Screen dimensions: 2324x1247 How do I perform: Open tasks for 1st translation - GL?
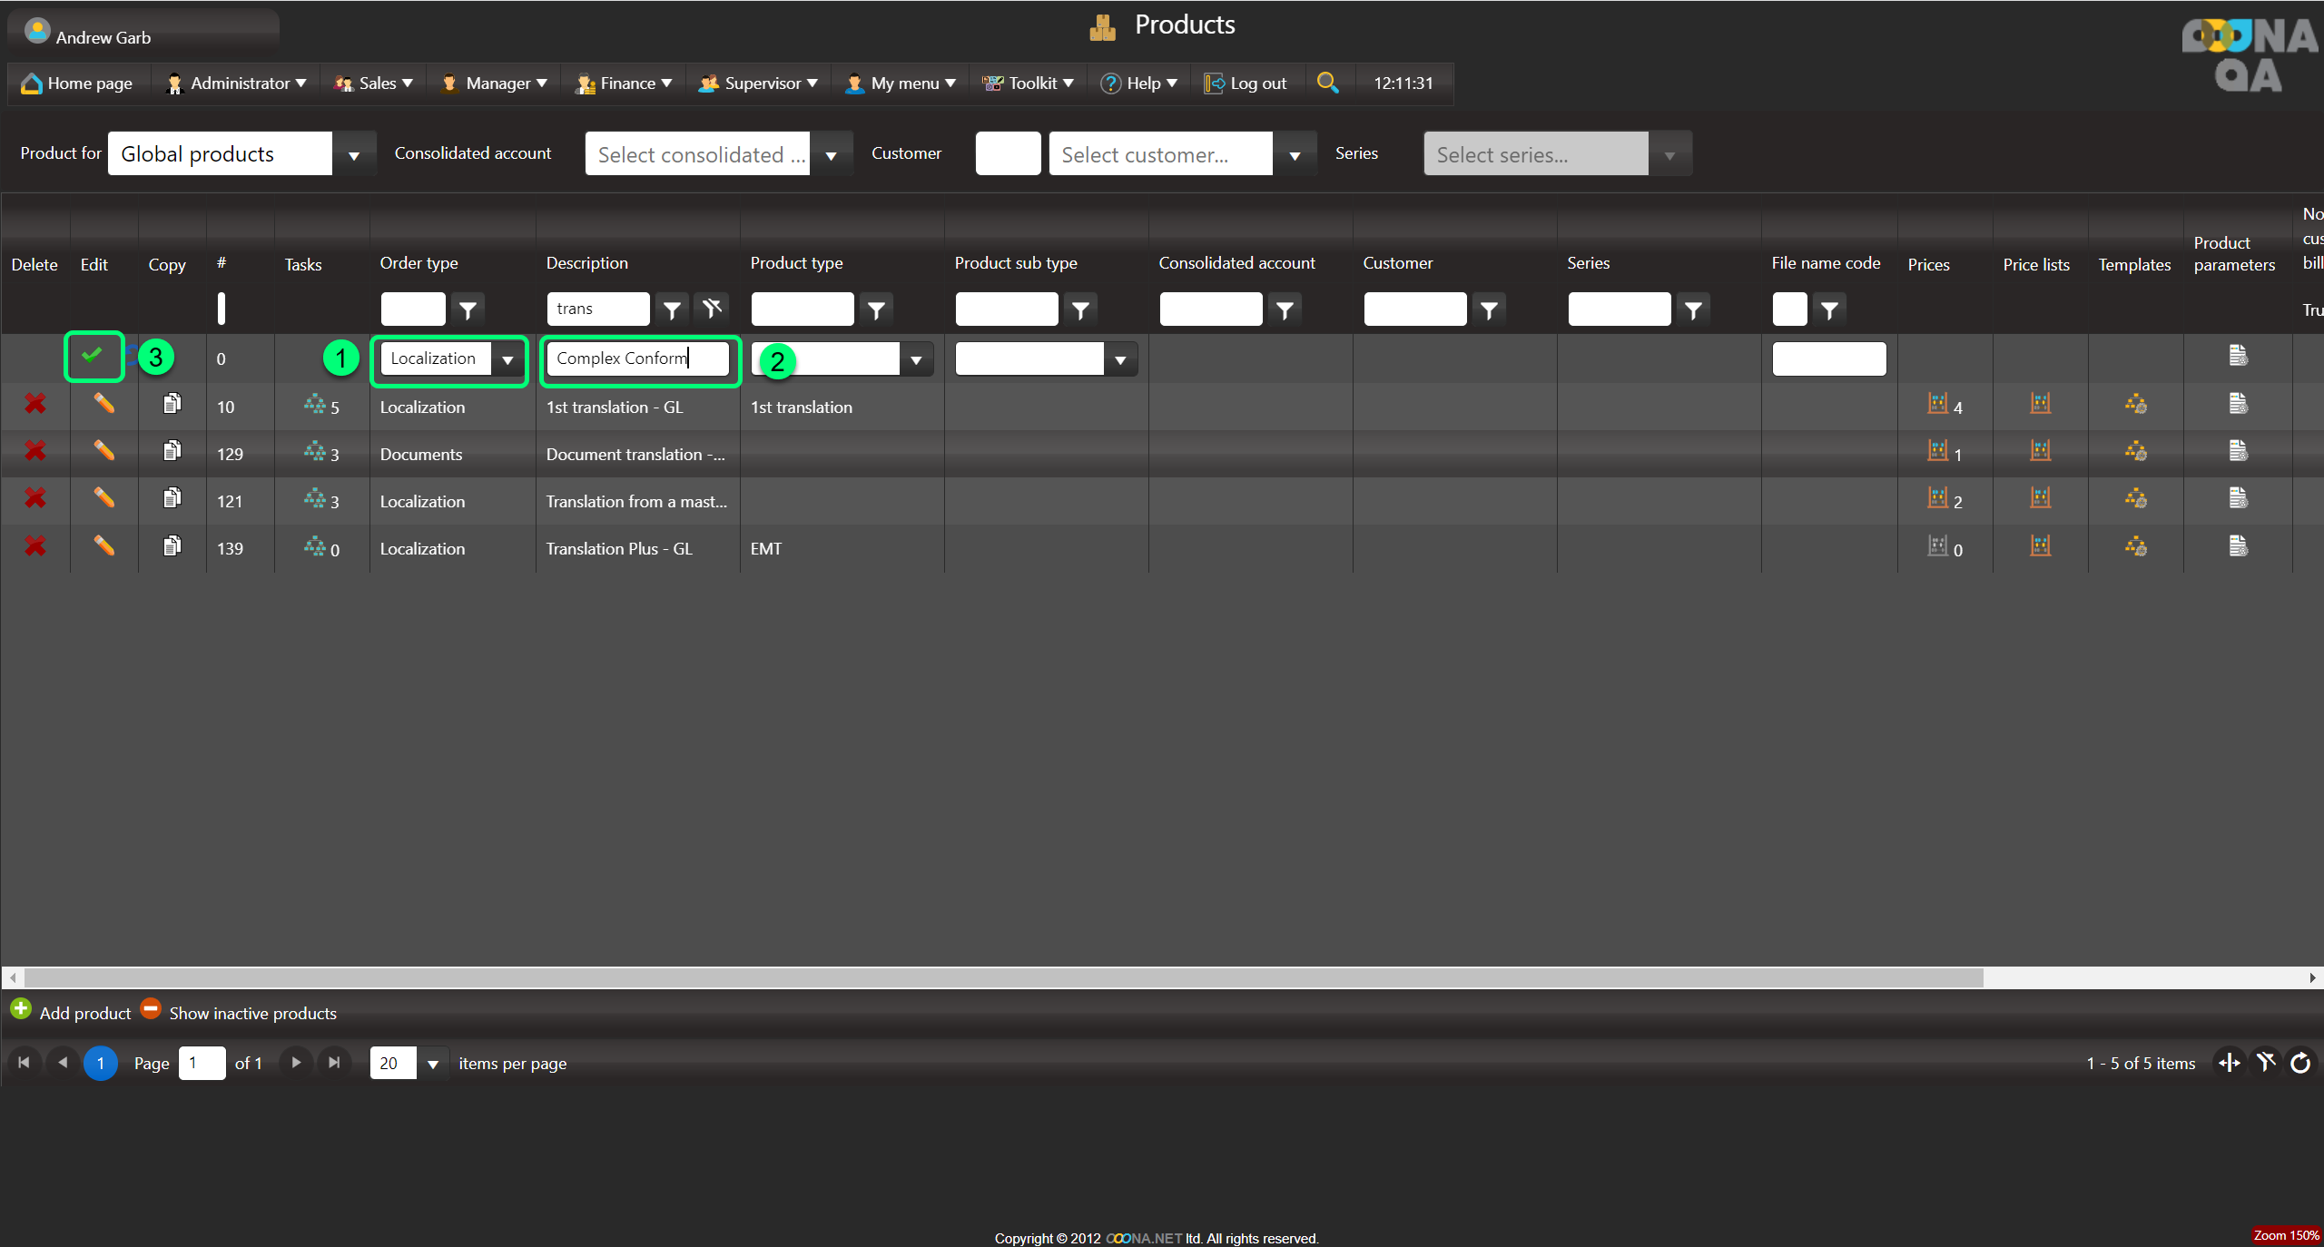pyautogui.click(x=316, y=405)
